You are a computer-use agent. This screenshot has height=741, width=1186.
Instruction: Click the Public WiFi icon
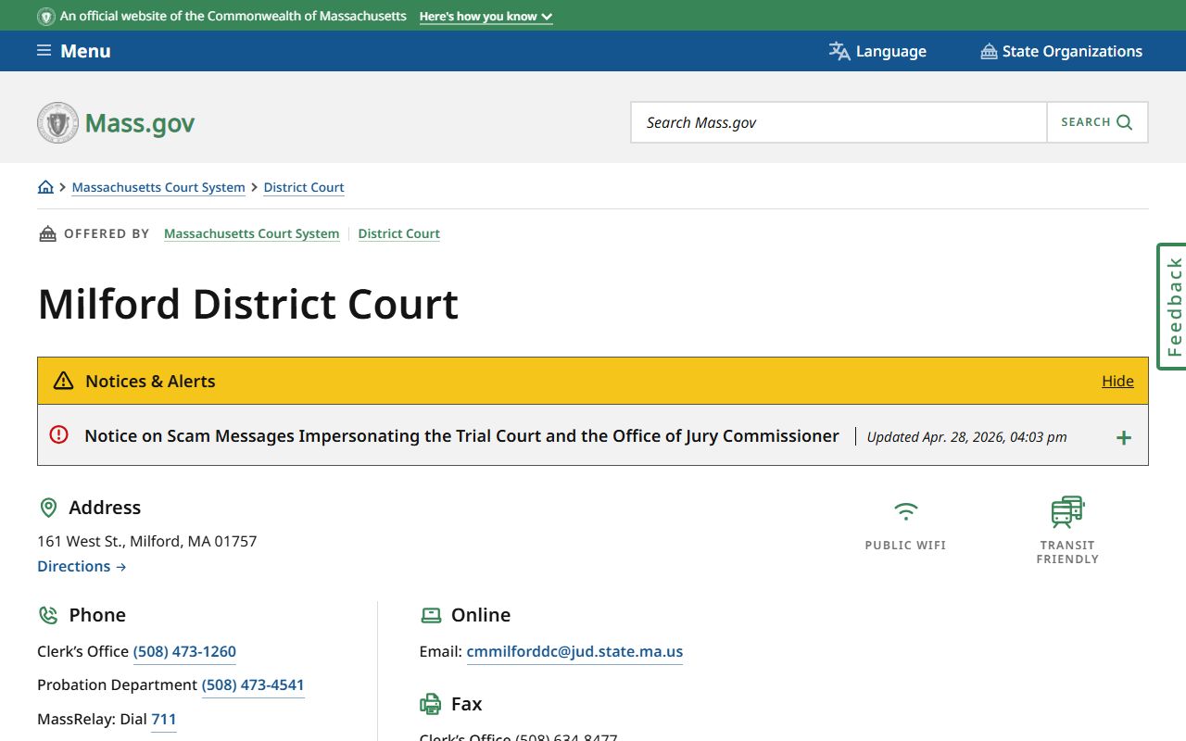pyautogui.click(x=905, y=511)
